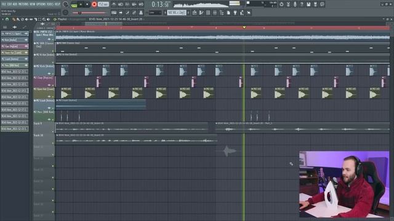This screenshot has height=221, width=394.
Task: Click the red record button
Action: (94, 4)
